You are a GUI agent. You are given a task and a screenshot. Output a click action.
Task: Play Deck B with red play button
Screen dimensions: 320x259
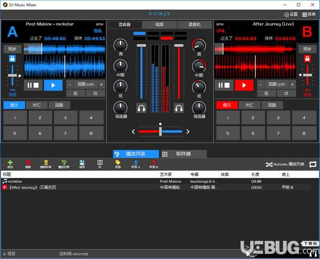(x=244, y=85)
